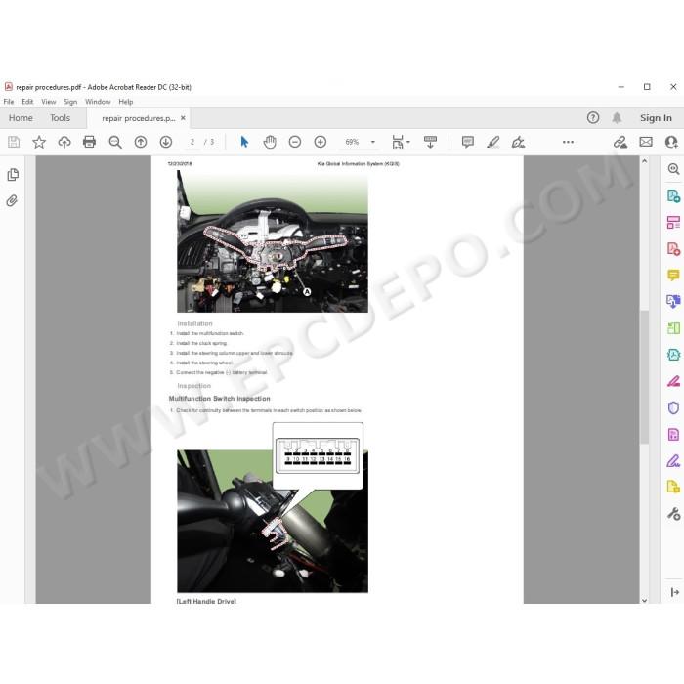Open right pane search tool
This screenshot has width=684, height=684.
pyautogui.click(x=673, y=169)
